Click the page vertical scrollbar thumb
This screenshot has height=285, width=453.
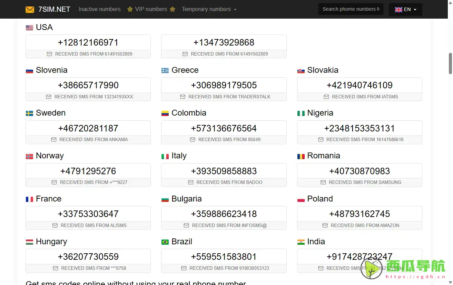click(450, 63)
